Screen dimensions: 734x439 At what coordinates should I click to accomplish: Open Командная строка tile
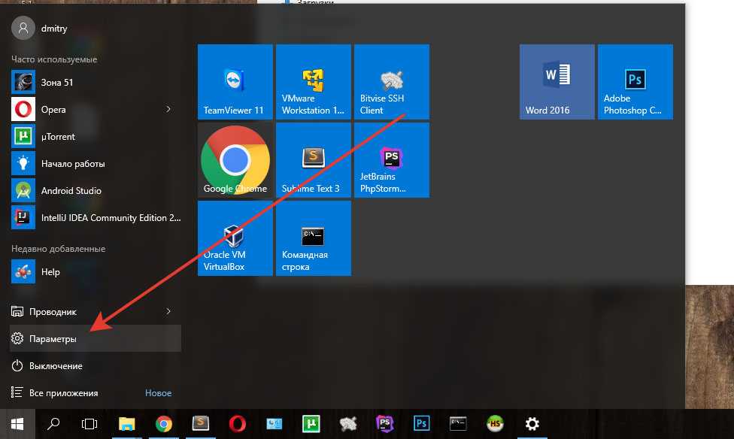coord(313,238)
